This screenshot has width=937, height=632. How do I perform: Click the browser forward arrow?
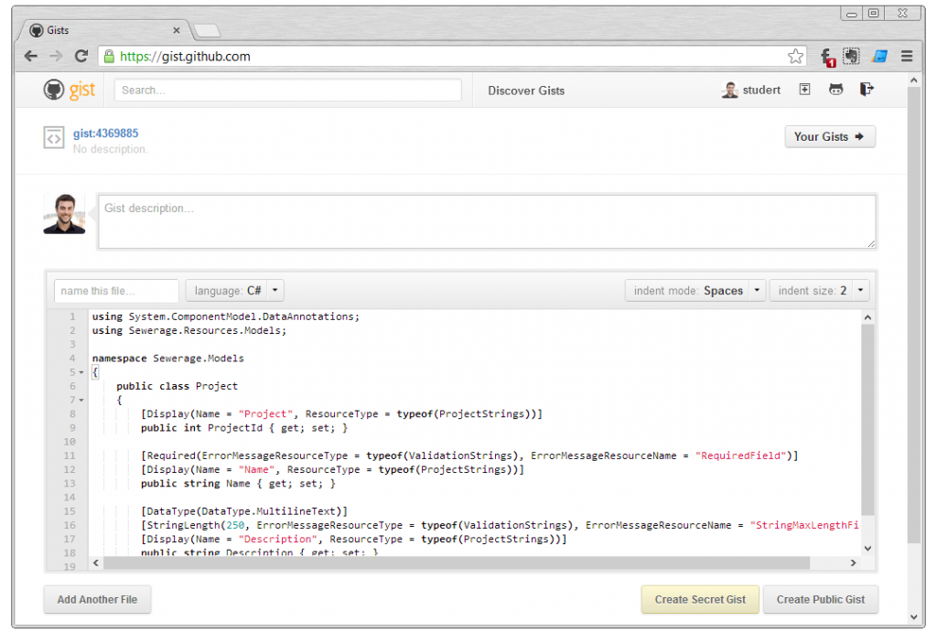(x=56, y=56)
